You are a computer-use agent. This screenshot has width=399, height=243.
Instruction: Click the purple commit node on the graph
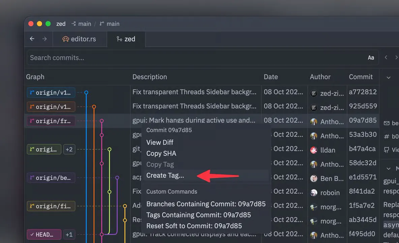coord(117,178)
